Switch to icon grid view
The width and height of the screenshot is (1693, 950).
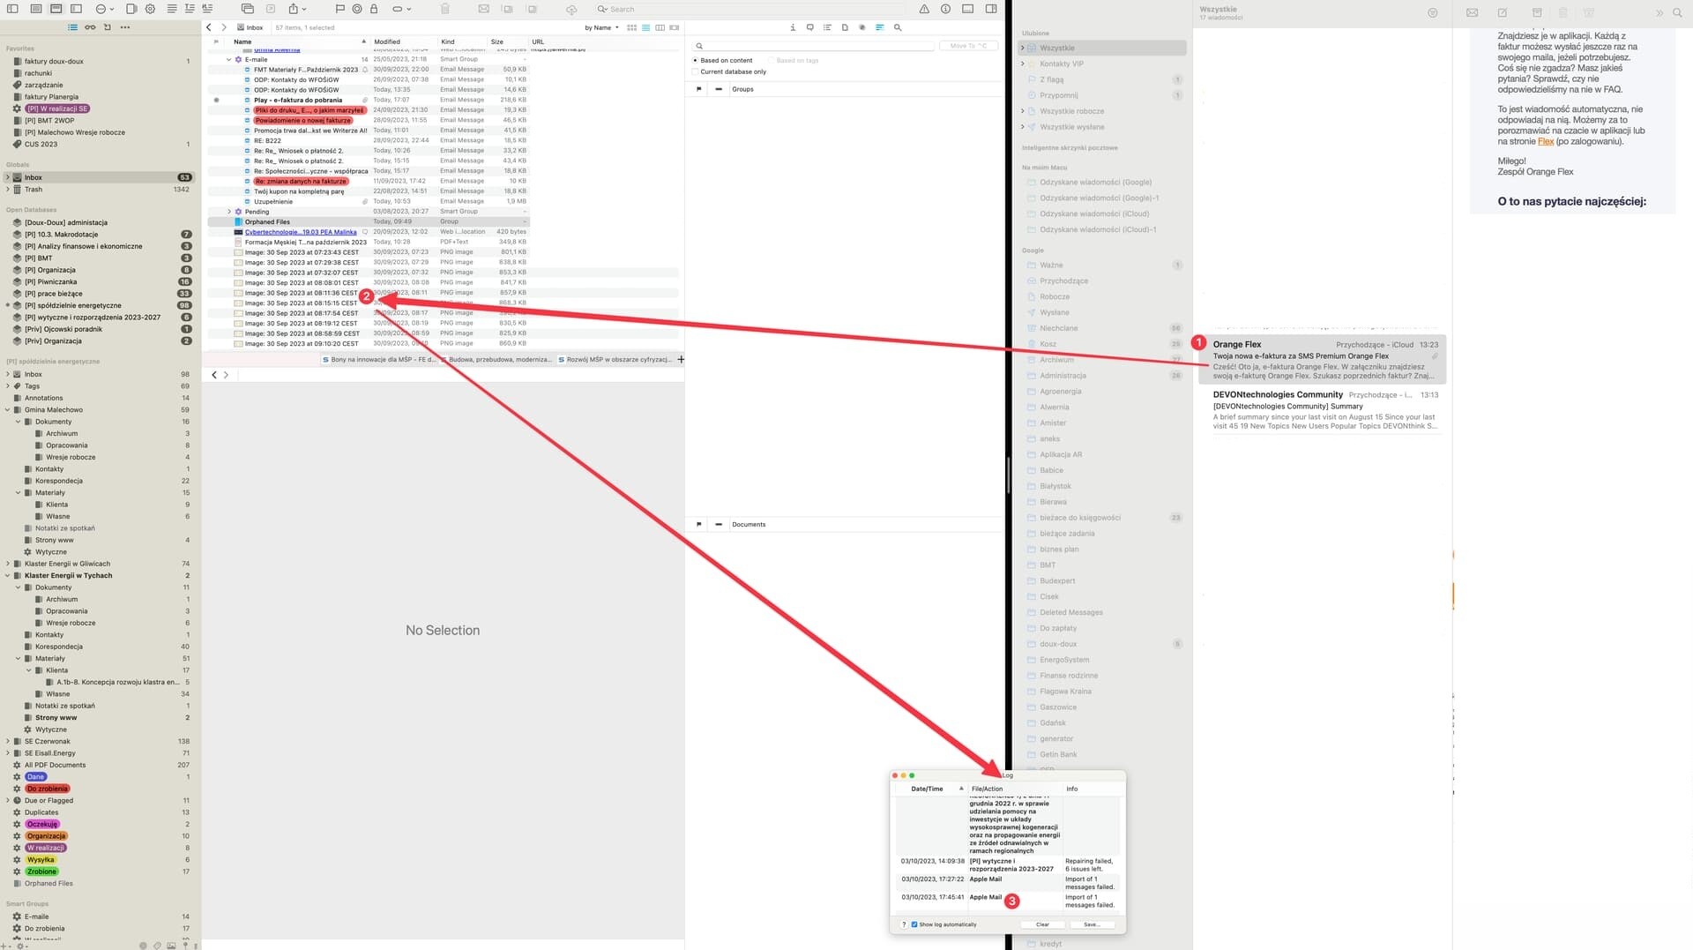[631, 27]
